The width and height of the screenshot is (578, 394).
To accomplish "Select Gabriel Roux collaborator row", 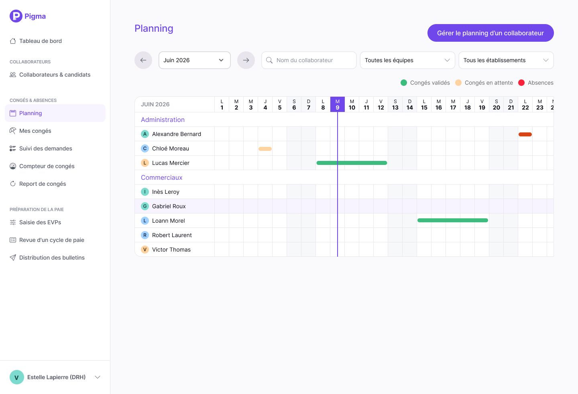I will point(344,206).
